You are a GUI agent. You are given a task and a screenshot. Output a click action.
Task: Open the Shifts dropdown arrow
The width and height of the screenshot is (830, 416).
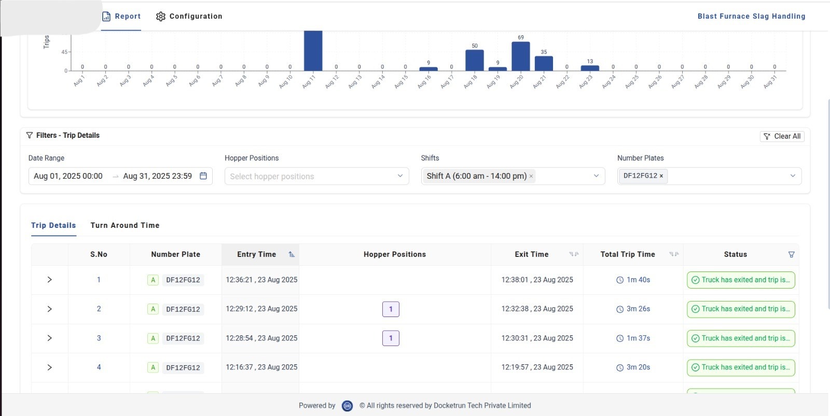[596, 176]
